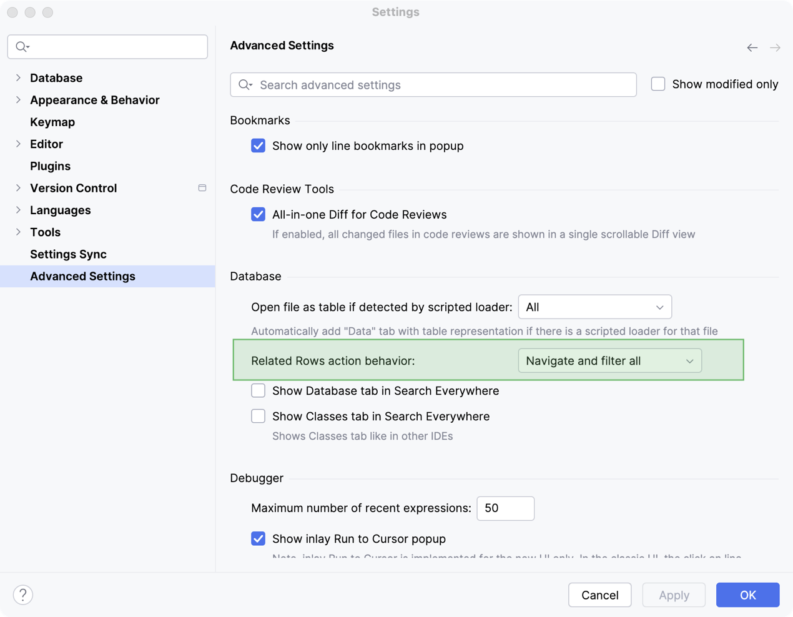Open the help question mark button
This screenshot has width=793, height=617.
point(23,595)
